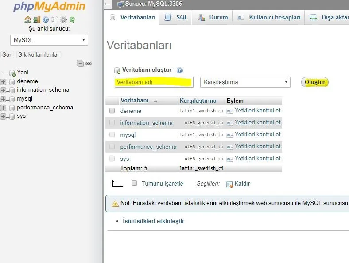This screenshot has height=263, width=349.
Task: Click the help icon next to Veritabanı oluştur
Action: [180, 70]
